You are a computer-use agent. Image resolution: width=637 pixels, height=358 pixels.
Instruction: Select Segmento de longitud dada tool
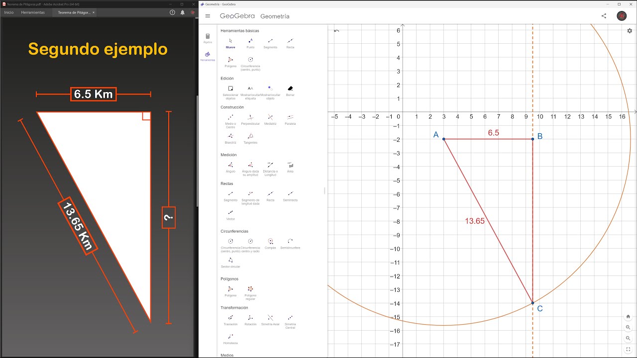click(x=250, y=197)
